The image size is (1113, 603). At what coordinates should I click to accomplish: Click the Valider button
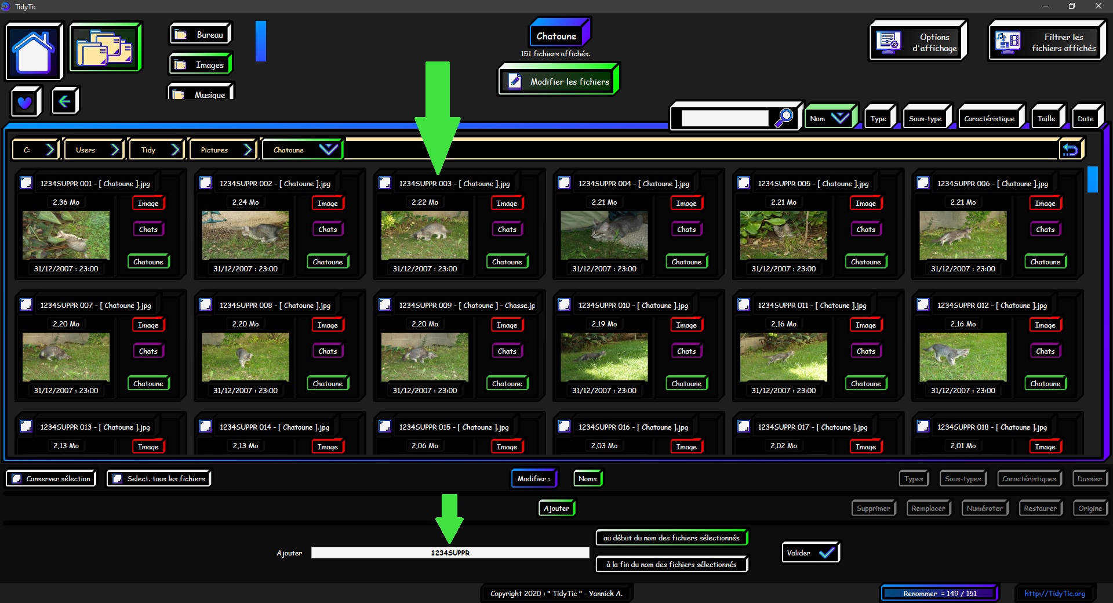[810, 553]
